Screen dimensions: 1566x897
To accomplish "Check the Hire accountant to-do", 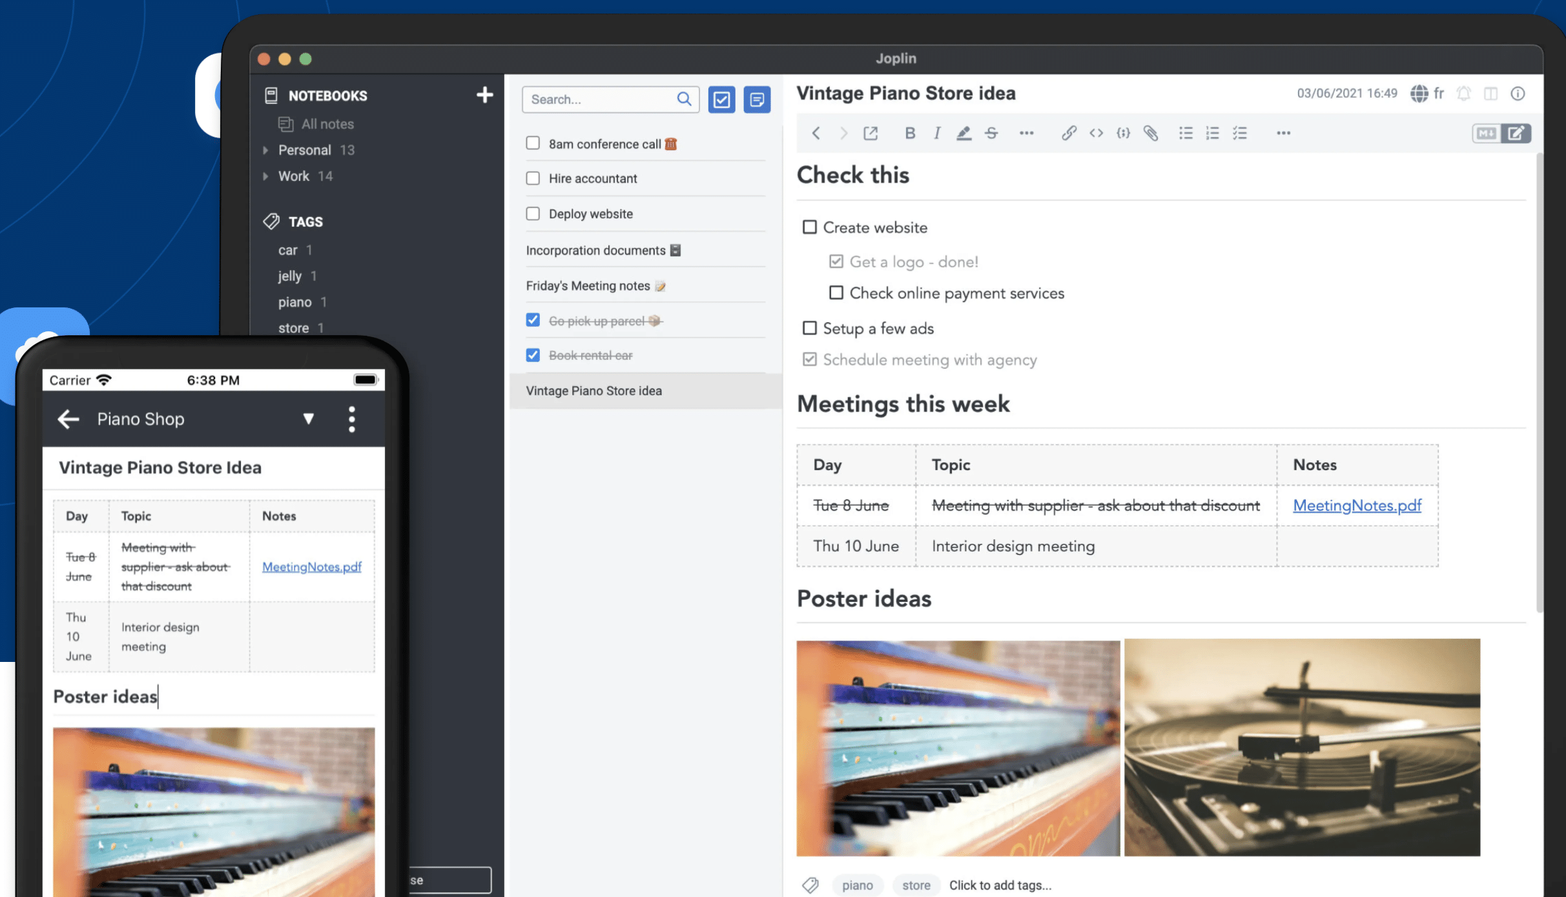I will tap(533, 178).
